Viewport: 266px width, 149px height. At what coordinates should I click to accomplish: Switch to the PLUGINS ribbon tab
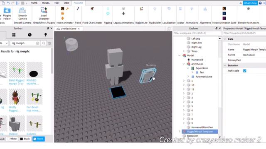point(79,3)
